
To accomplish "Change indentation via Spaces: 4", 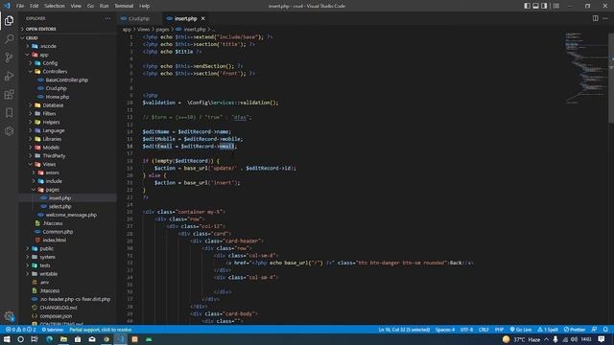I will coord(445,330).
